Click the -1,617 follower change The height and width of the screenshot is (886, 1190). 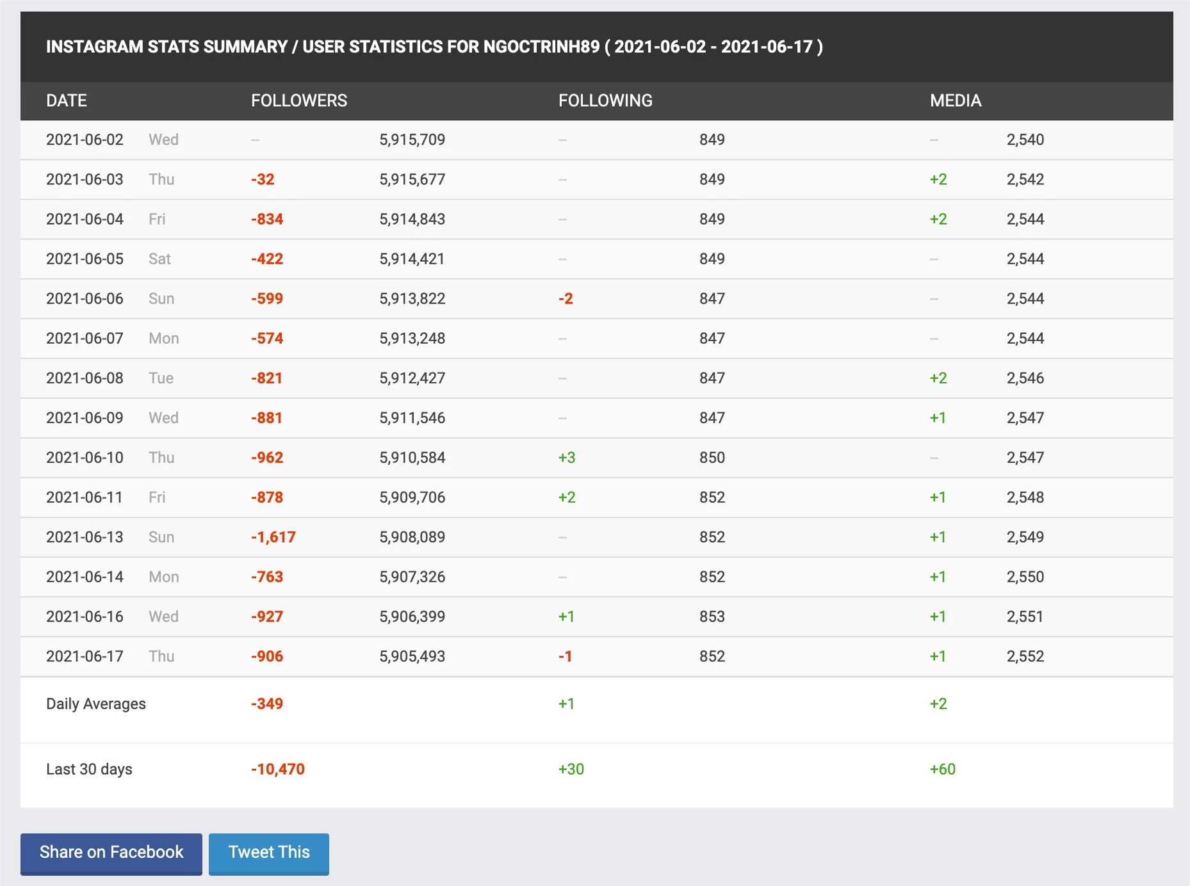273,537
